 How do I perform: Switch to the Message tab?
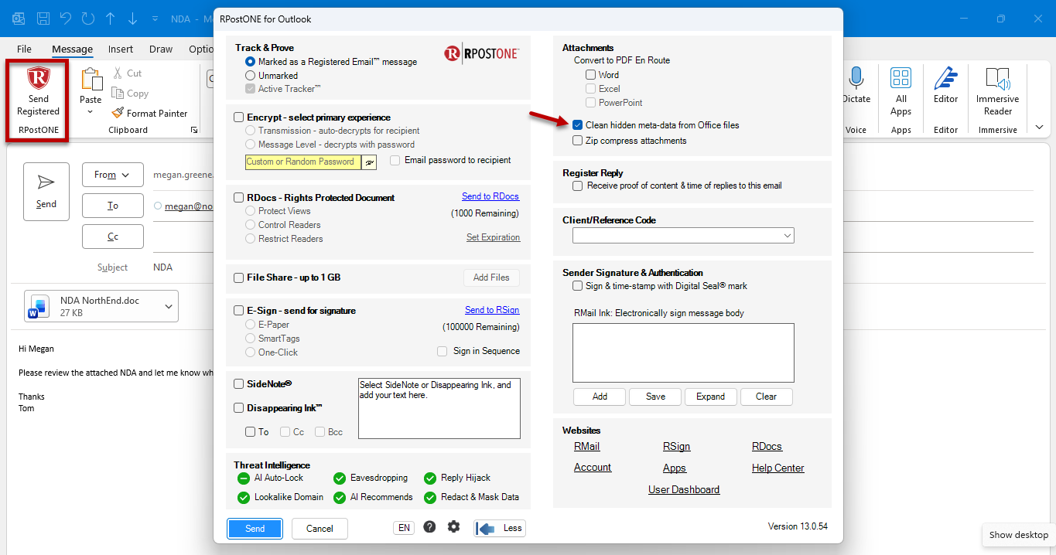[72, 49]
